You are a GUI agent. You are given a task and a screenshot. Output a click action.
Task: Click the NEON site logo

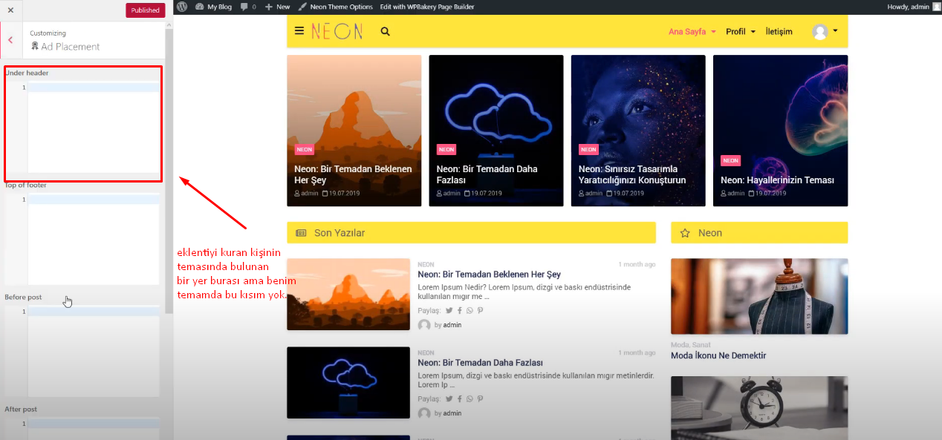[337, 31]
